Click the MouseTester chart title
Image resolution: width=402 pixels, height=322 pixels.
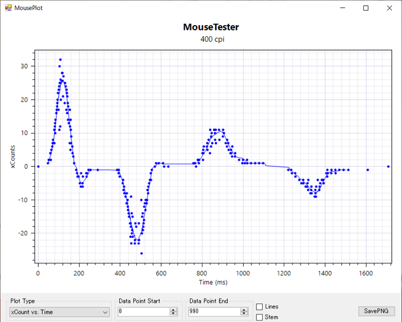click(211, 27)
